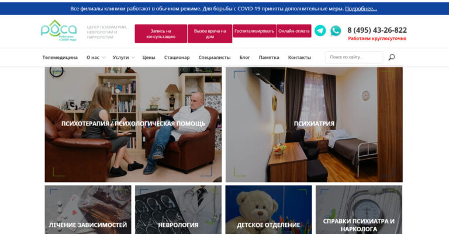The image size is (449, 234).
Task: Open the Стационар page
Action: tap(177, 57)
